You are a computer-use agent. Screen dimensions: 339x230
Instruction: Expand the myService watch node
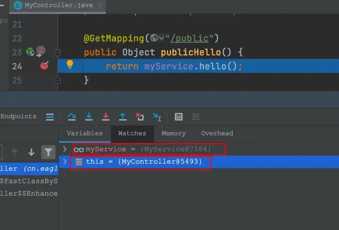(x=65, y=149)
